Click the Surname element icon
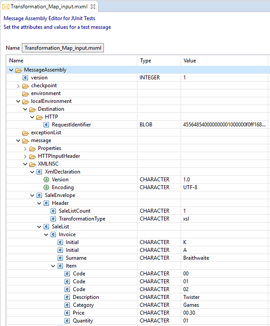This screenshot has width=270, height=326. pos(60,258)
